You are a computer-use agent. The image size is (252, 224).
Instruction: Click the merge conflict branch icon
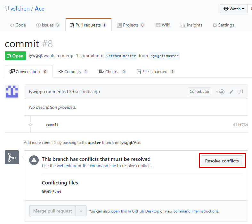[12, 158]
